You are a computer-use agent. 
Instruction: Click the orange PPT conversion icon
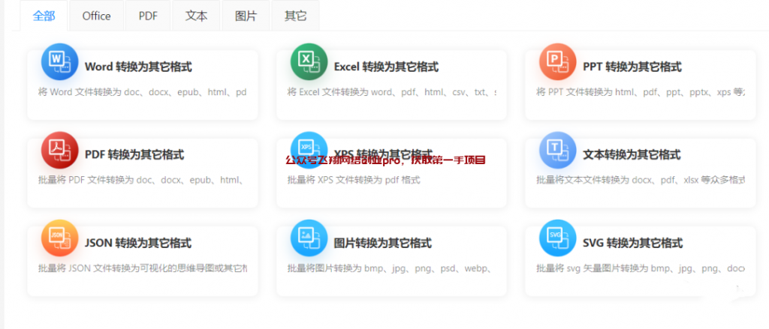tap(557, 61)
